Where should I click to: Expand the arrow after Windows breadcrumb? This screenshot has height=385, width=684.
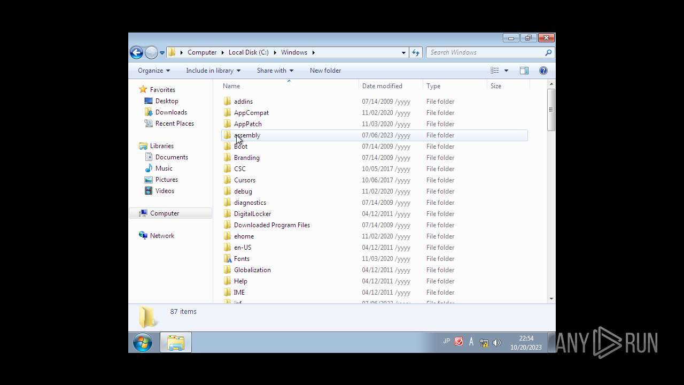pos(314,52)
